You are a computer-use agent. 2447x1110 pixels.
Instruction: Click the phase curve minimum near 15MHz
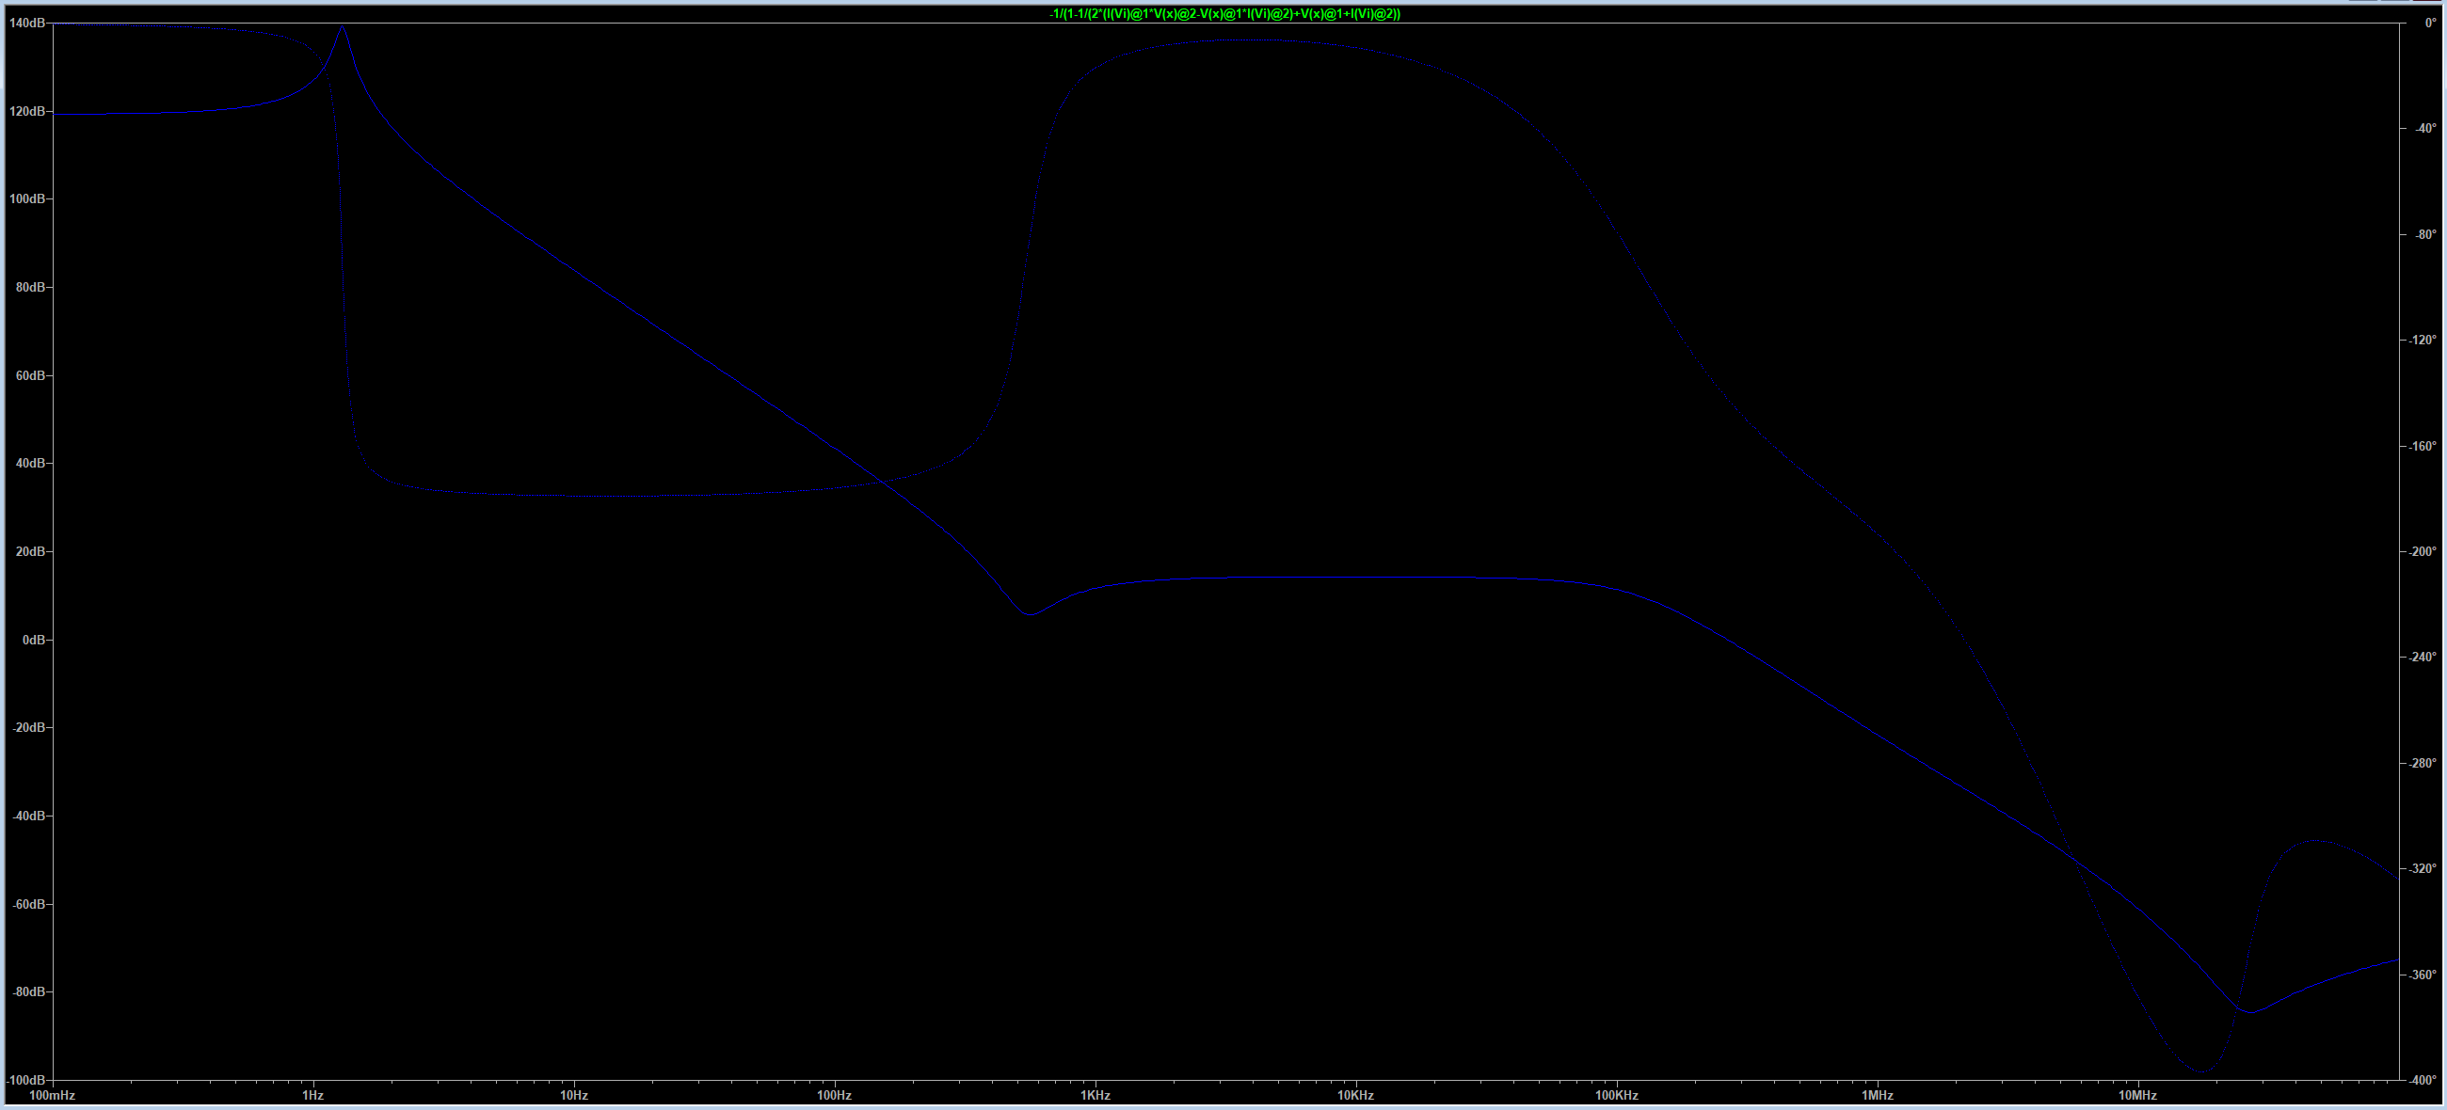(x=2200, y=1071)
